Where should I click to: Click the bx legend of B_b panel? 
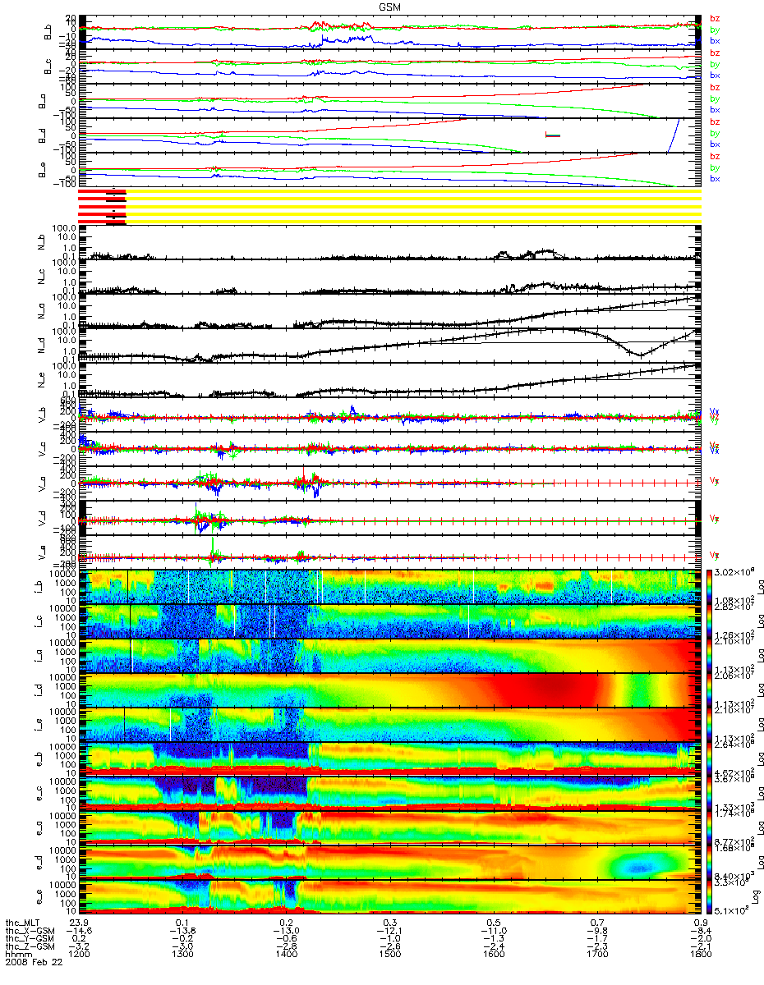(x=715, y=40)
